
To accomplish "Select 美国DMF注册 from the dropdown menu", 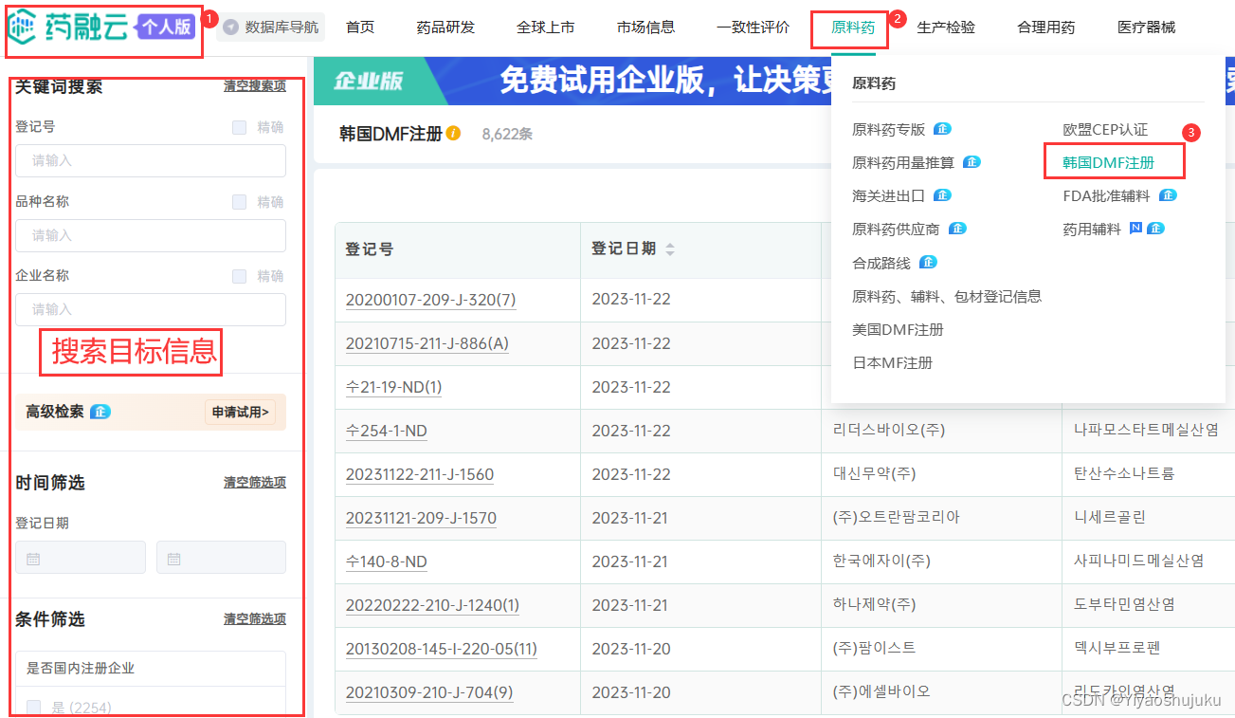I will (x=898, y=329).
